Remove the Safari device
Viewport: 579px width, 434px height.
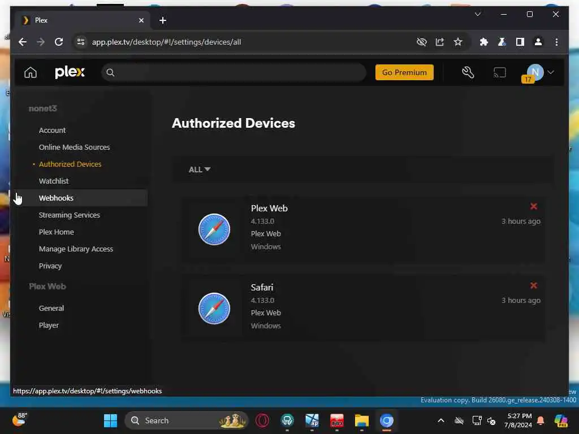pos(534,285)
